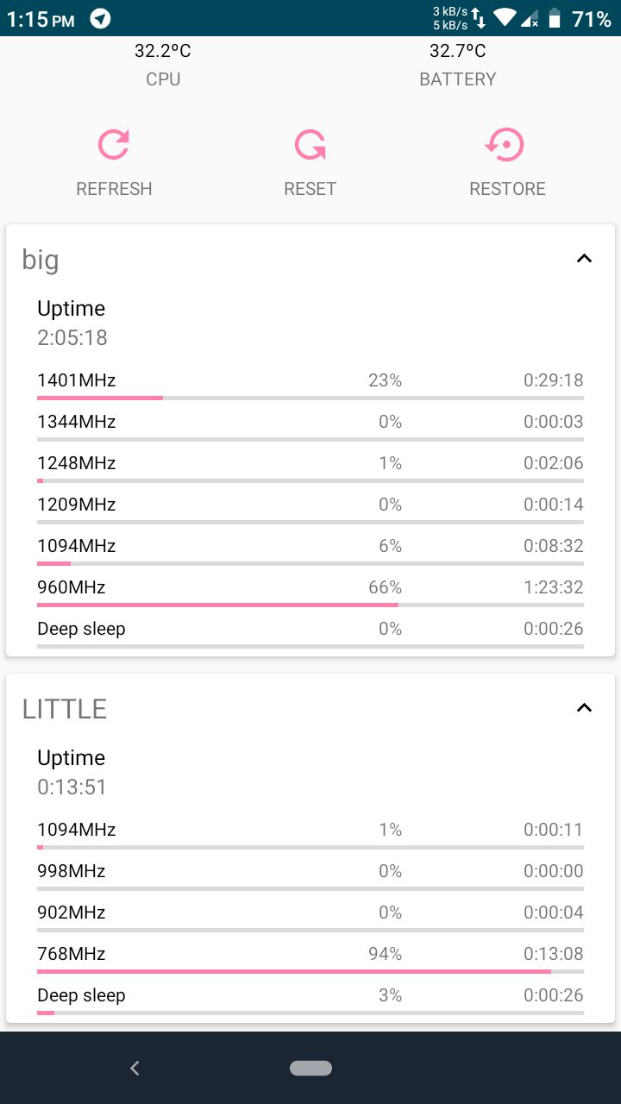This screenshot has height=1104, width=621.
Task: Select the RESET label
Action: point(310,189)
